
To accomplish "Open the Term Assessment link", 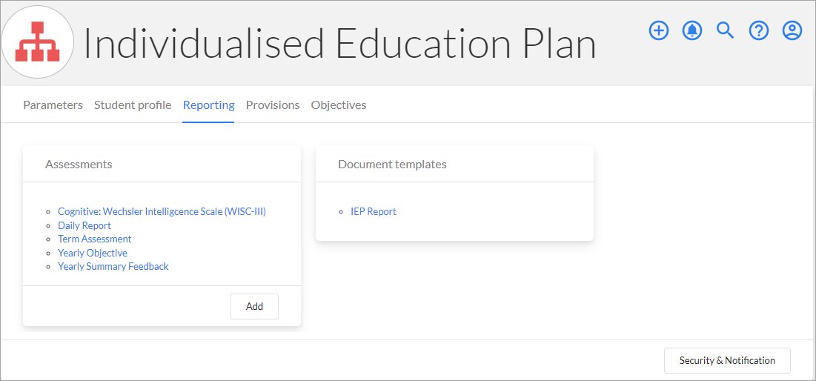I will tap(95, 239).
